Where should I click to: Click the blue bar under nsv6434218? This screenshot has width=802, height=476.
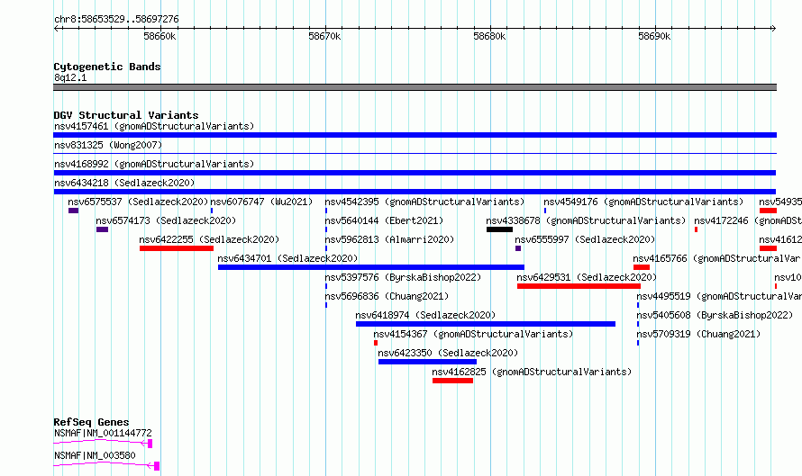click(415, 192)
